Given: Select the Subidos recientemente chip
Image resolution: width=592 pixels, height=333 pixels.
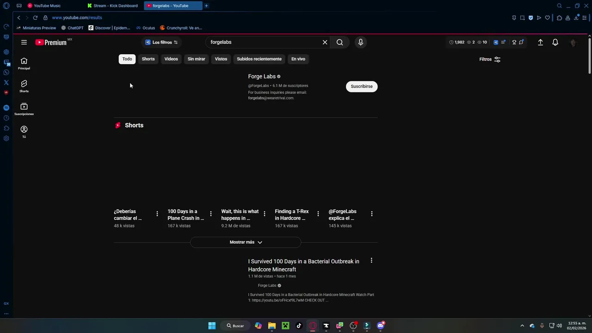Looking at the screenshot, I should 259,59.
